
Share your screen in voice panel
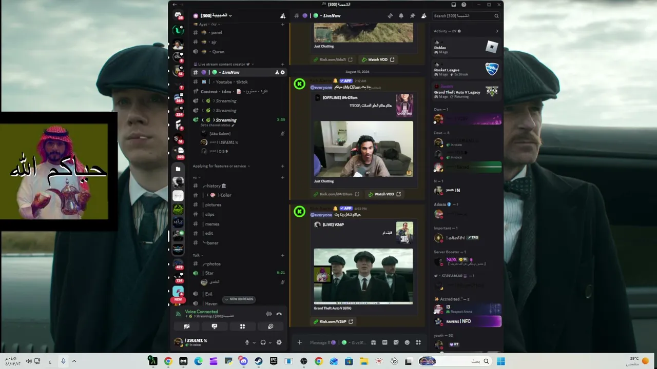click(215, 326)
